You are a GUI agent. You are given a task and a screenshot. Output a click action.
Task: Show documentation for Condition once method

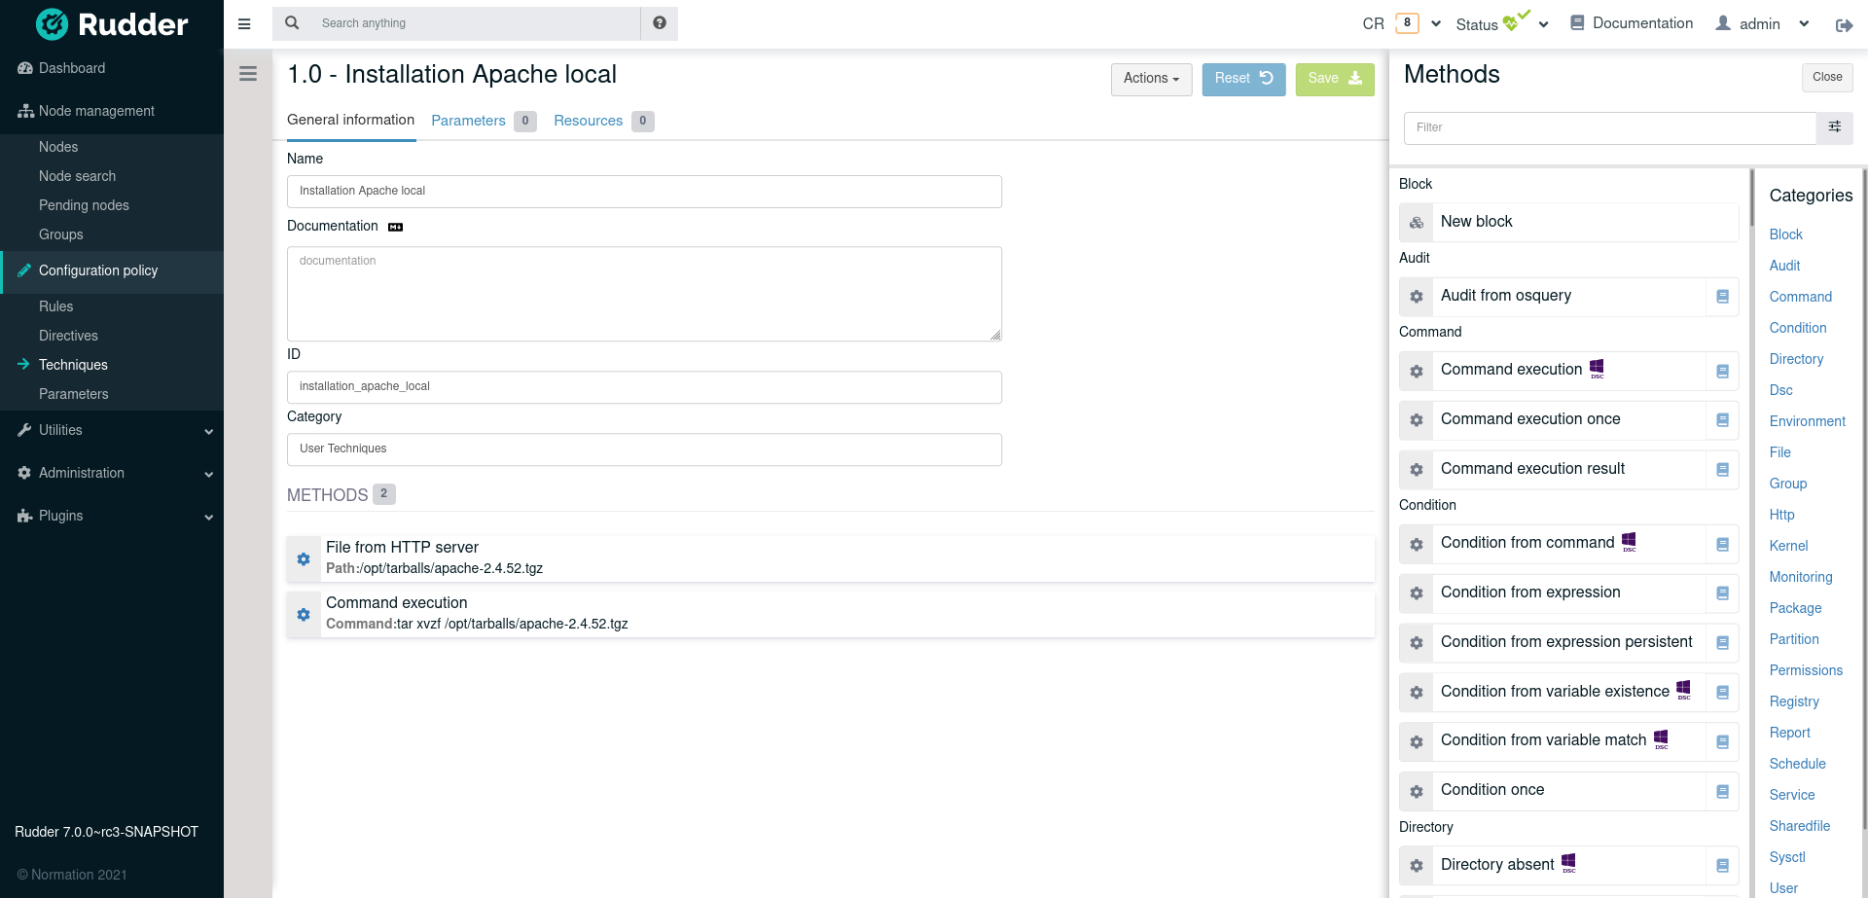pos(1723,790)
